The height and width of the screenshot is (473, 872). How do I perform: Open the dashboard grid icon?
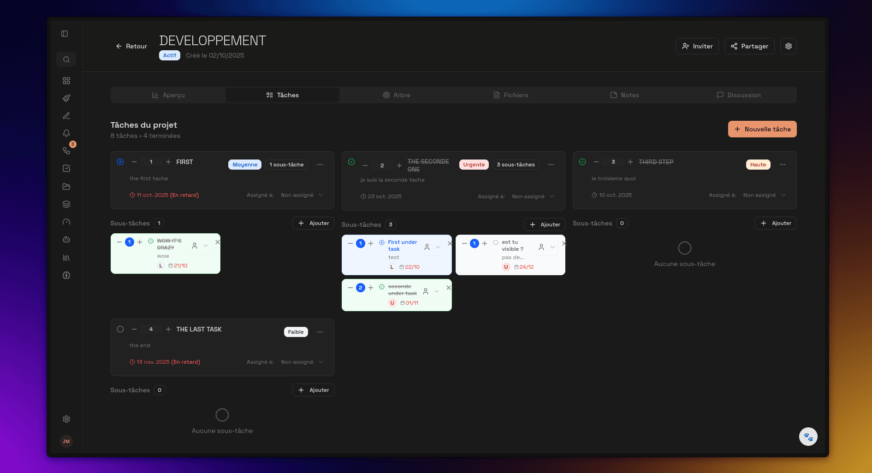click(x=66, y=81)
